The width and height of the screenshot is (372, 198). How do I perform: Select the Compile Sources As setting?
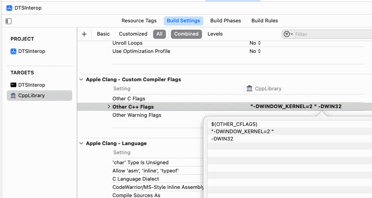(137, 195)
